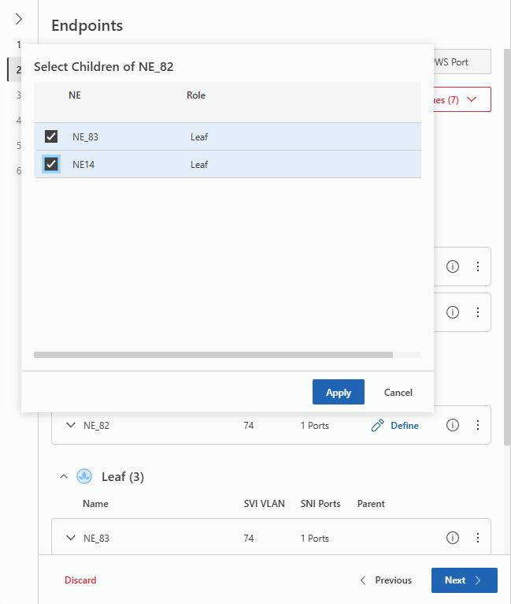The height and width of the screenshot is (604, 511).
Task: Go to step 1 in the wizard sidebar
Action: pyautogui.click(x=19, y=44)
